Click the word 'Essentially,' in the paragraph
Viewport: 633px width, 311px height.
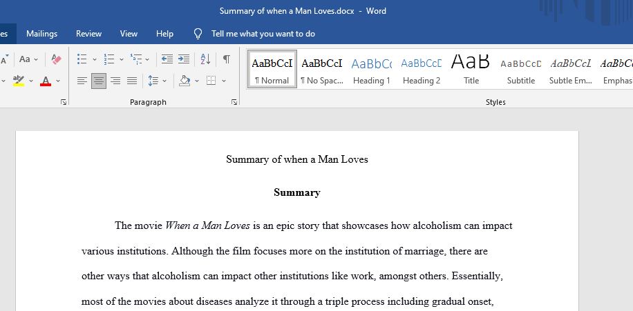(x=478, y=277)
